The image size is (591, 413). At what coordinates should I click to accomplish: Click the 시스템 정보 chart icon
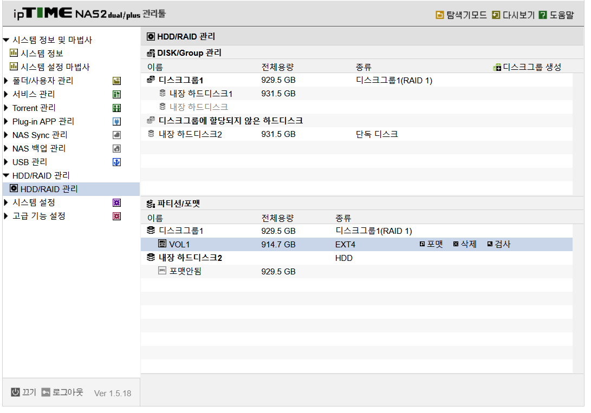point(14,53)
